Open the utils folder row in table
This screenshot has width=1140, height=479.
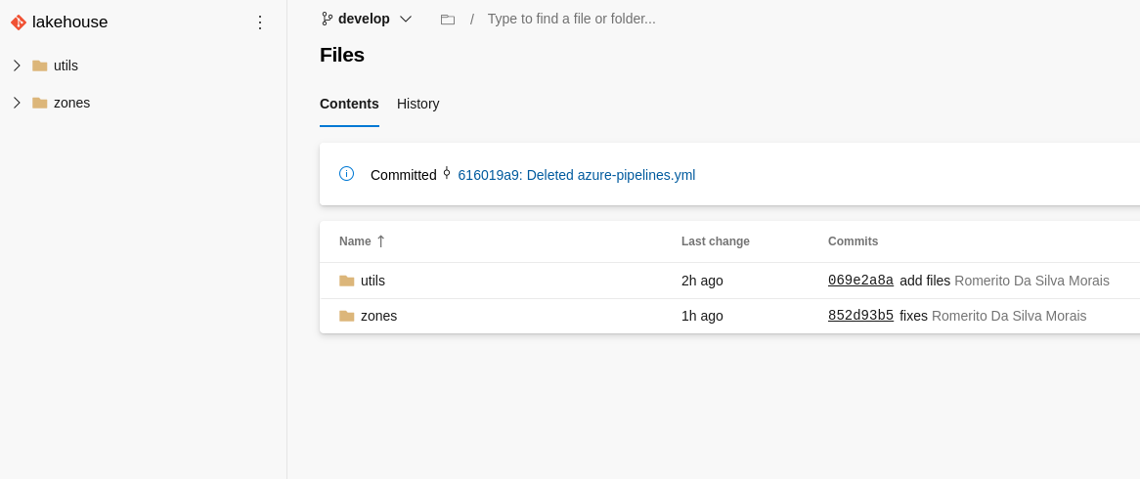(373, 281)
